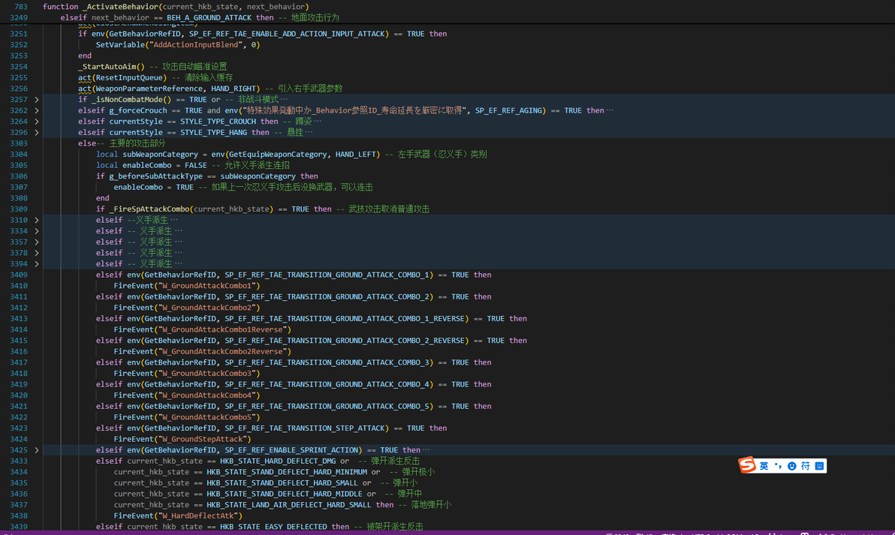This screenshot has height=535, width=895.
Task: Click 'HKB_STATE_HARD_DEFLECT_DMG' on line 3433
Action: [277, 461]
